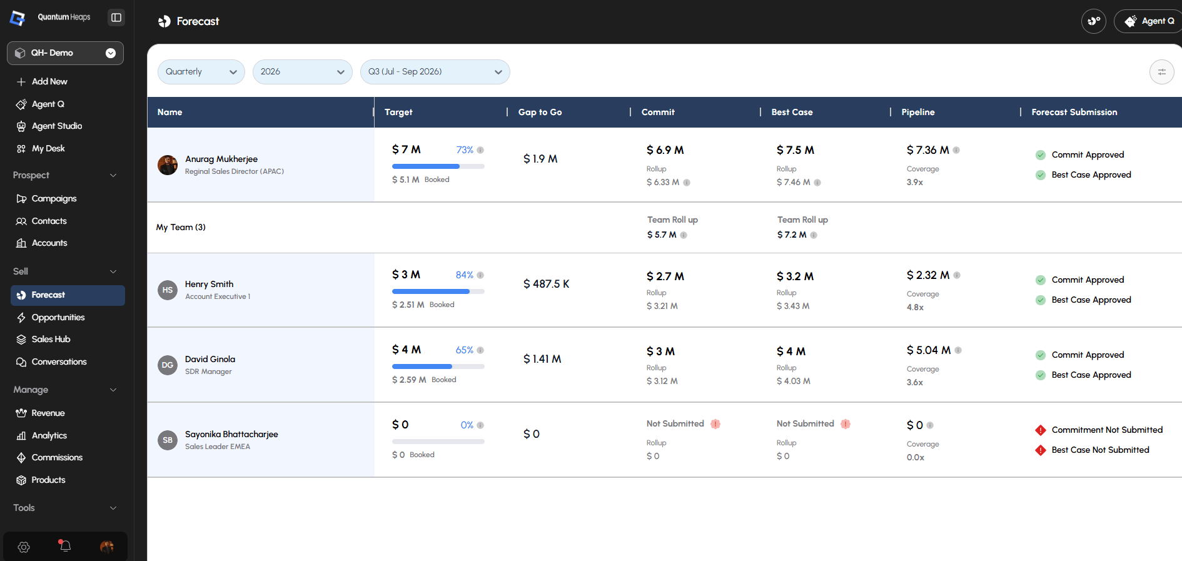This screenshot has height=561, width=1182.
Task: Click the round icon left of Agent Q button
Action: click(1094, 21)
